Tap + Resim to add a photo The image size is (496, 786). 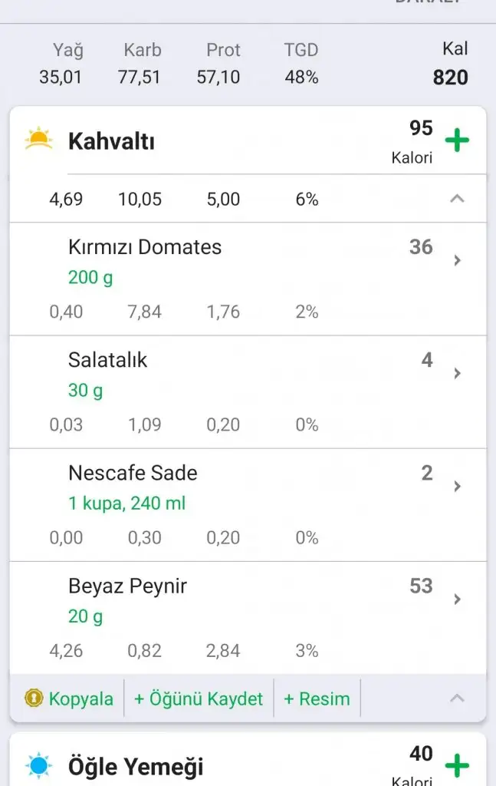coord(317,698)
